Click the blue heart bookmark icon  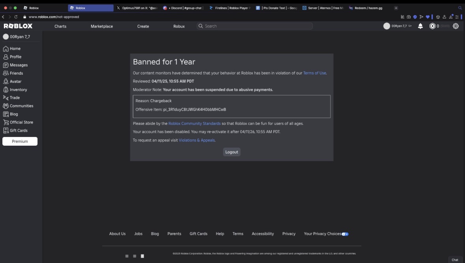point(428,17)
